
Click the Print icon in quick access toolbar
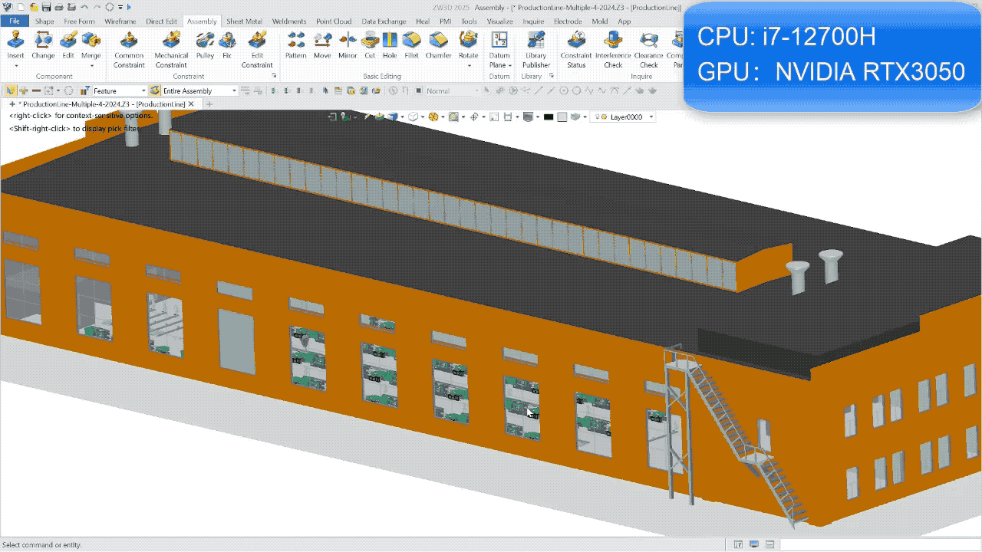click(x=59, y=7)
